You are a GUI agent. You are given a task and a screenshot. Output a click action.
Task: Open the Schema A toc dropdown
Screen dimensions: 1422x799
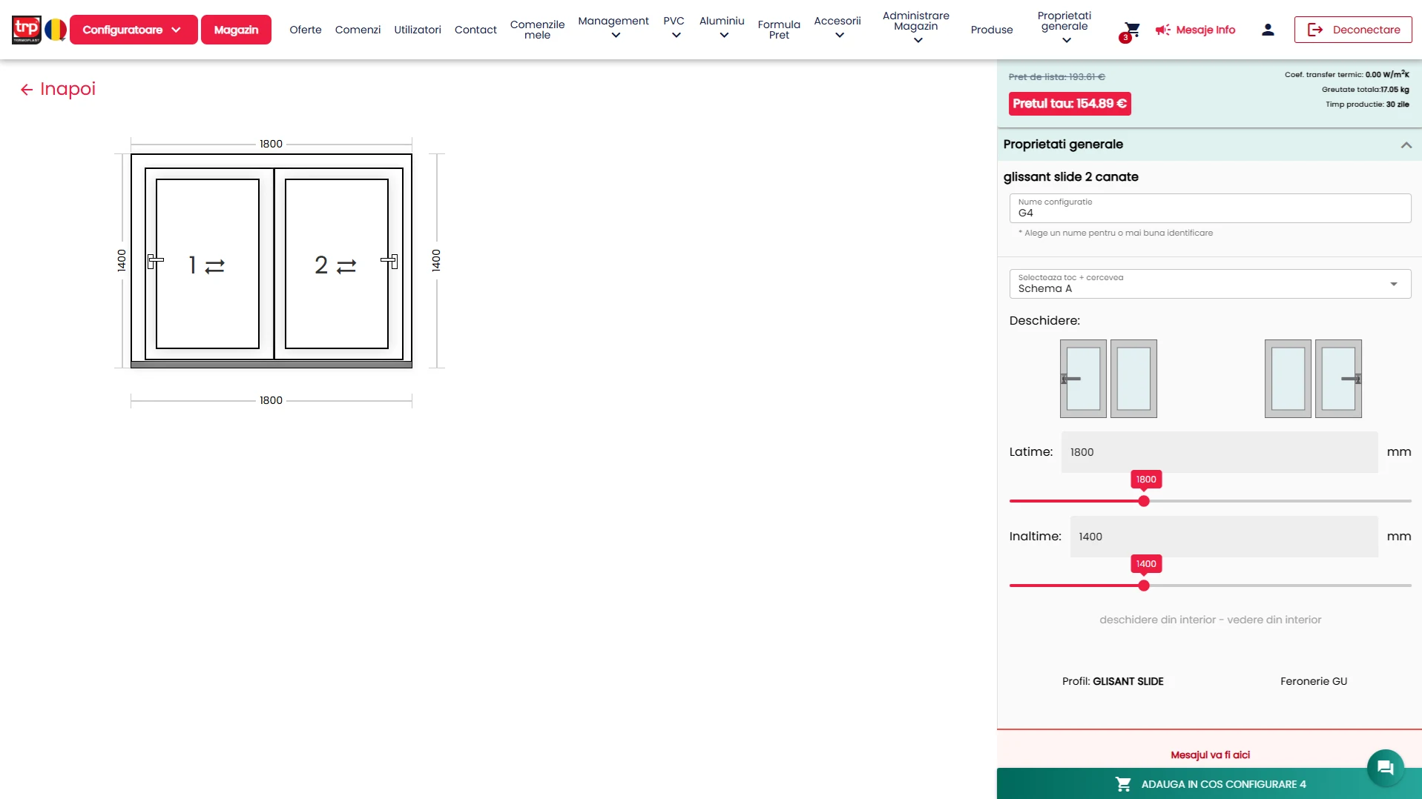1210,284
